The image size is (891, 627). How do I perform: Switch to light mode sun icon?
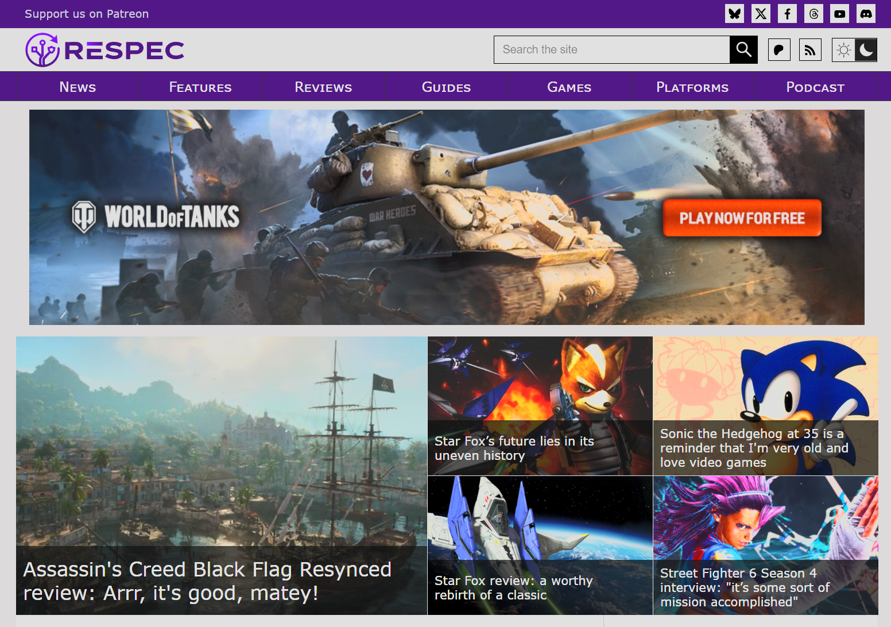[843, 50]
